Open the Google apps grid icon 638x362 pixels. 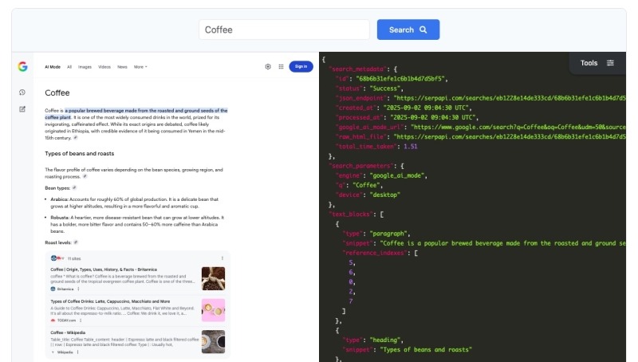[x=281, y=67]
